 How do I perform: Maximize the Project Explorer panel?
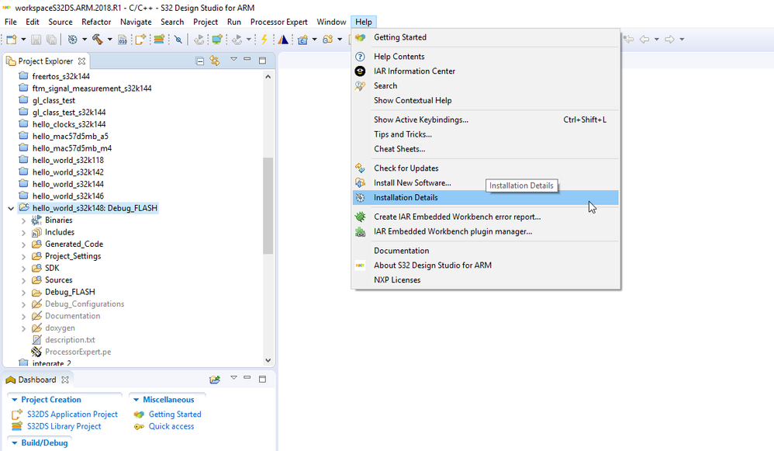(x=263, y=61)
